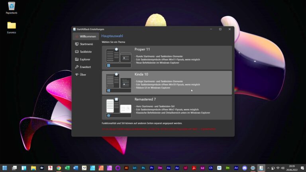The height and width of the screenshot is (172, 306).
Task: Launch Adobe Animate from the taskbar
Action: 236,168
